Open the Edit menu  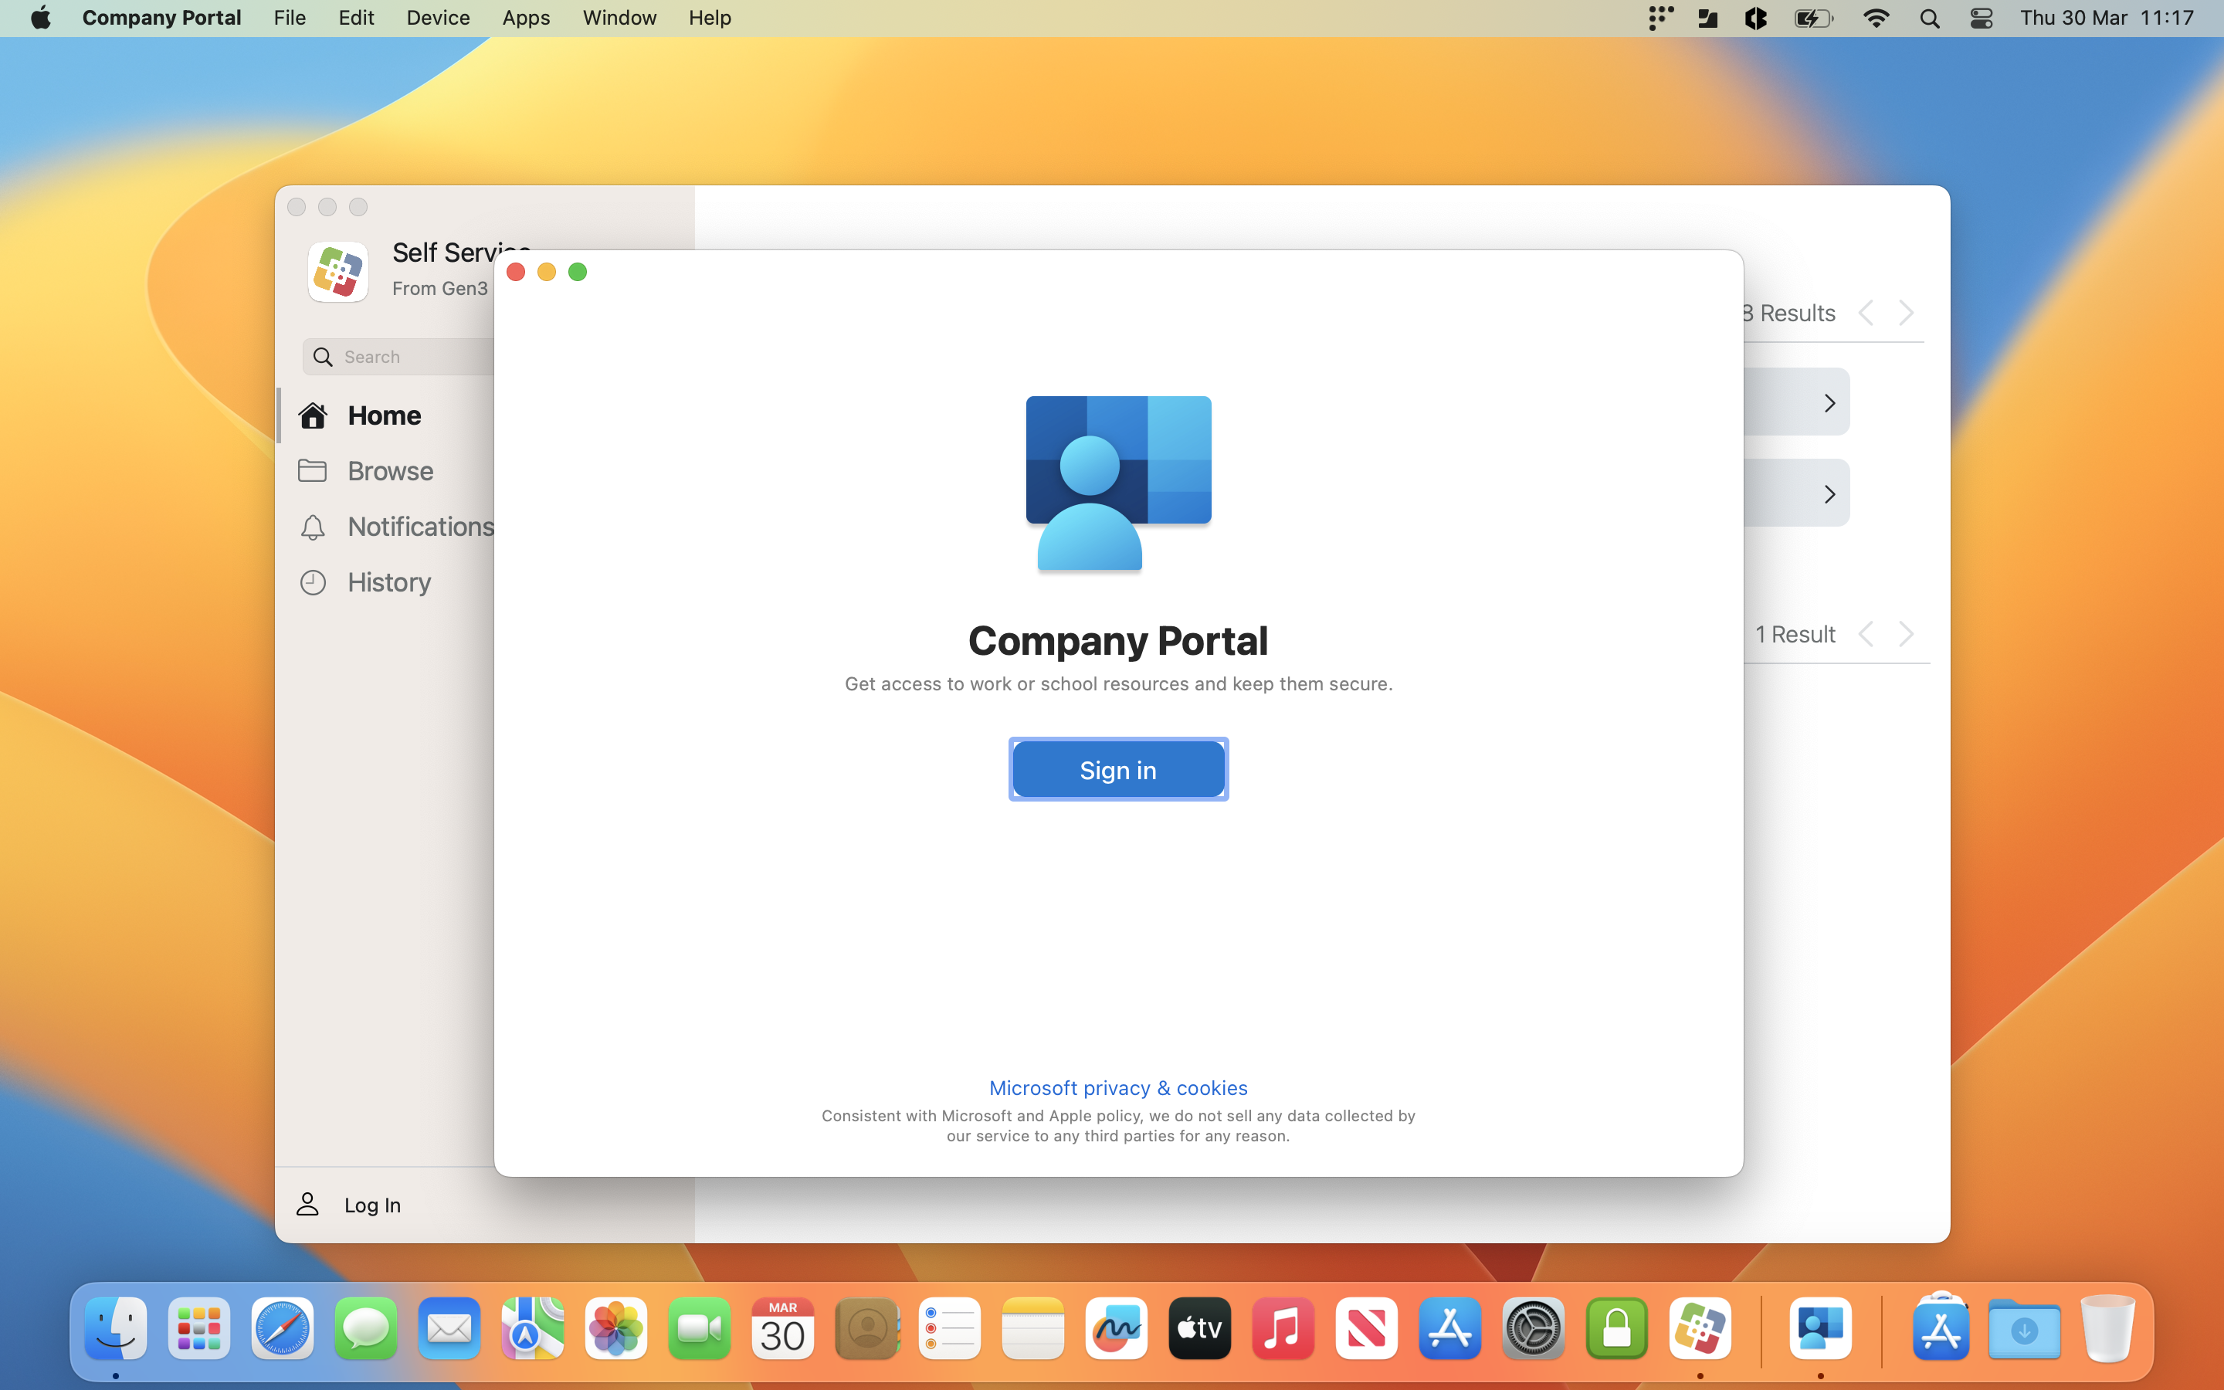[x=356, y=18]
